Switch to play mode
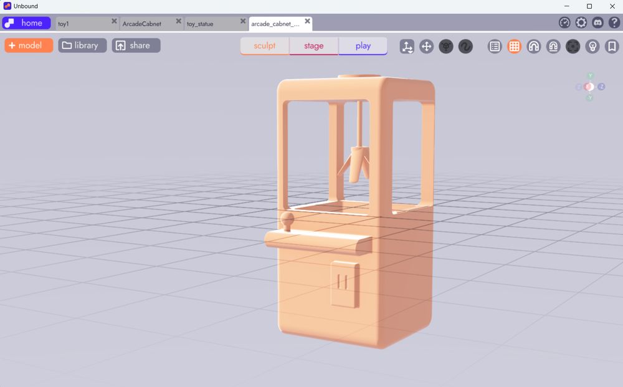Viewport: 623px width, 387px height. click(363, 45)
